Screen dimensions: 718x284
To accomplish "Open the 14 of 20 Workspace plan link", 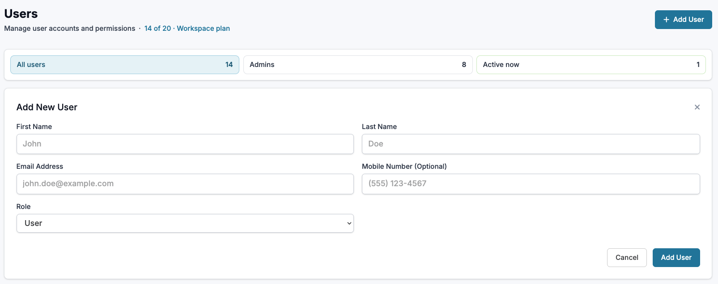I will pos(187,29).
